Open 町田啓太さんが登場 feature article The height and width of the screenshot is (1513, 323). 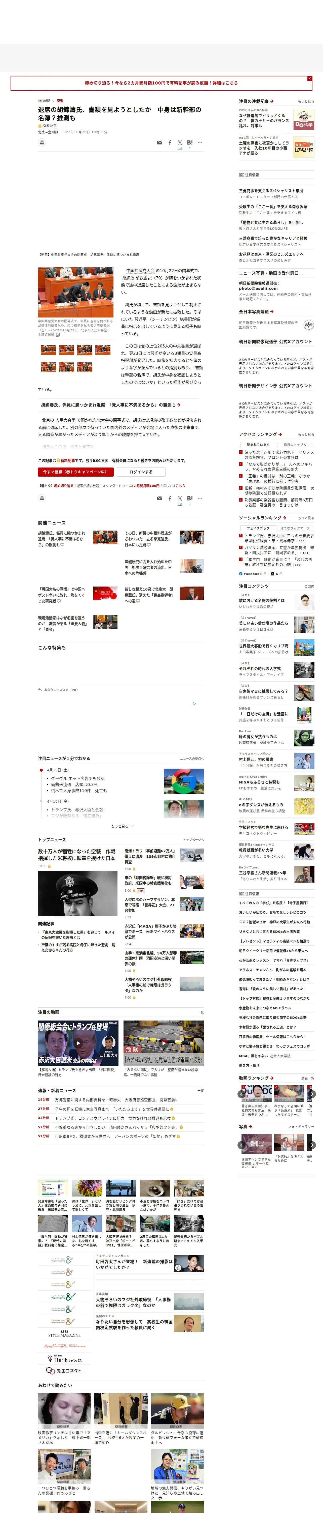[x=135, y=1265]
